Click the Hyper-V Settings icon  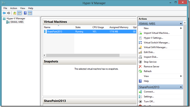[140, 38]
